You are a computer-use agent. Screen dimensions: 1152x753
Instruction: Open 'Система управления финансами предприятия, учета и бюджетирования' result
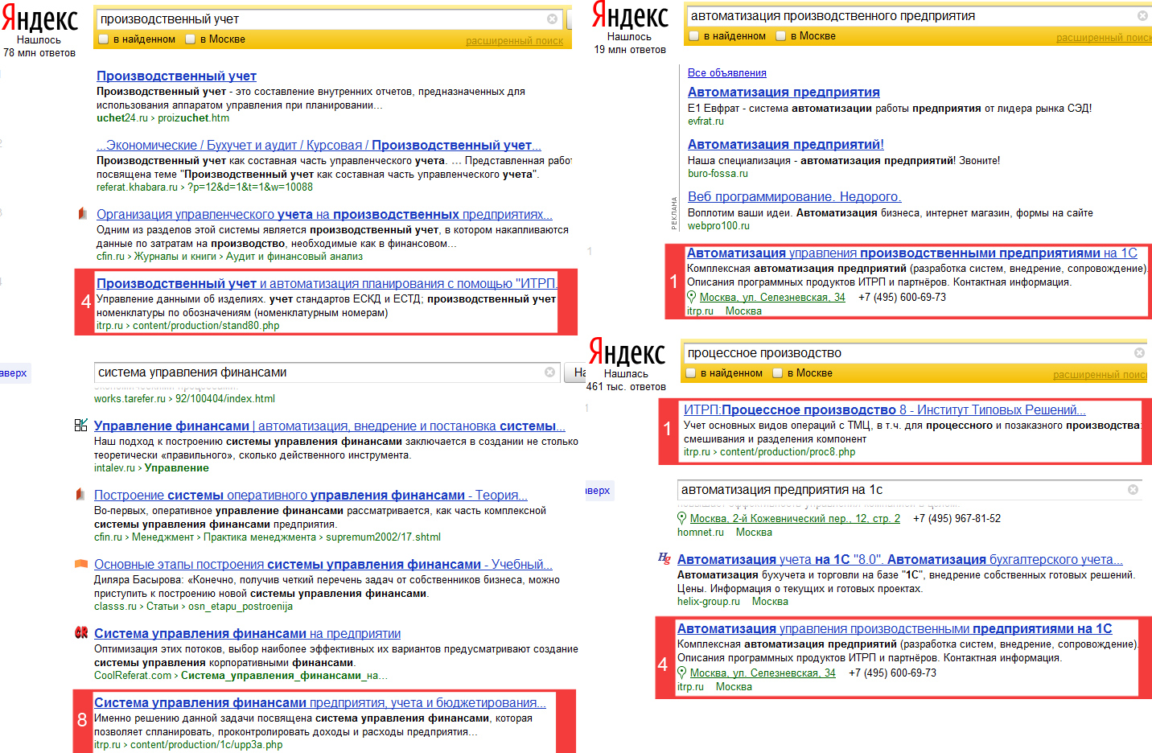pos(320,702)
